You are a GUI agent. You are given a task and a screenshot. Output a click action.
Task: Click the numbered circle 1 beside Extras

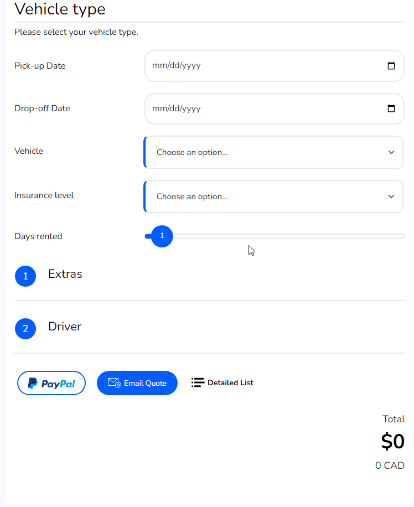click(25, 276)
